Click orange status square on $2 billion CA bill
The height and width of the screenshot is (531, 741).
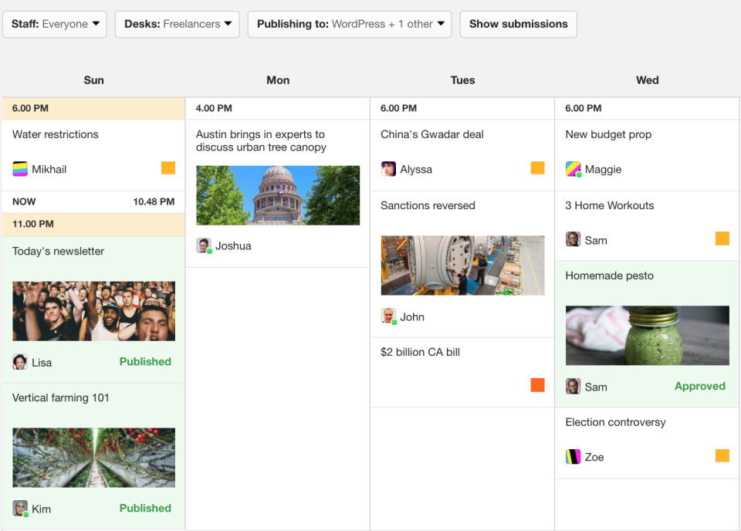click(537, 385)
